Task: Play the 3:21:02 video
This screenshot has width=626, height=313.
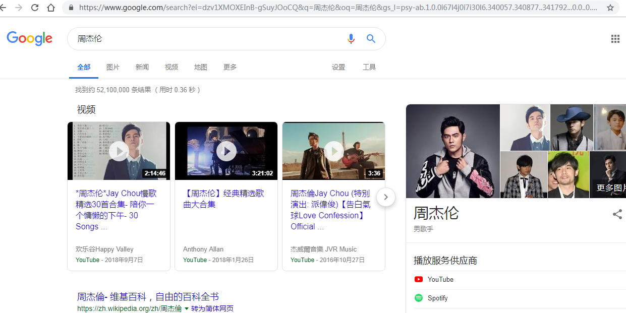Action: 226,151
